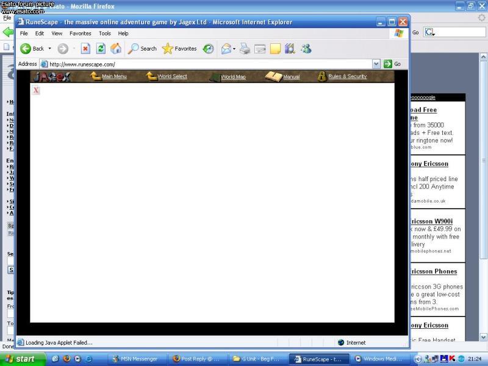Click the yellow Discuss note icon

point(275,49)
